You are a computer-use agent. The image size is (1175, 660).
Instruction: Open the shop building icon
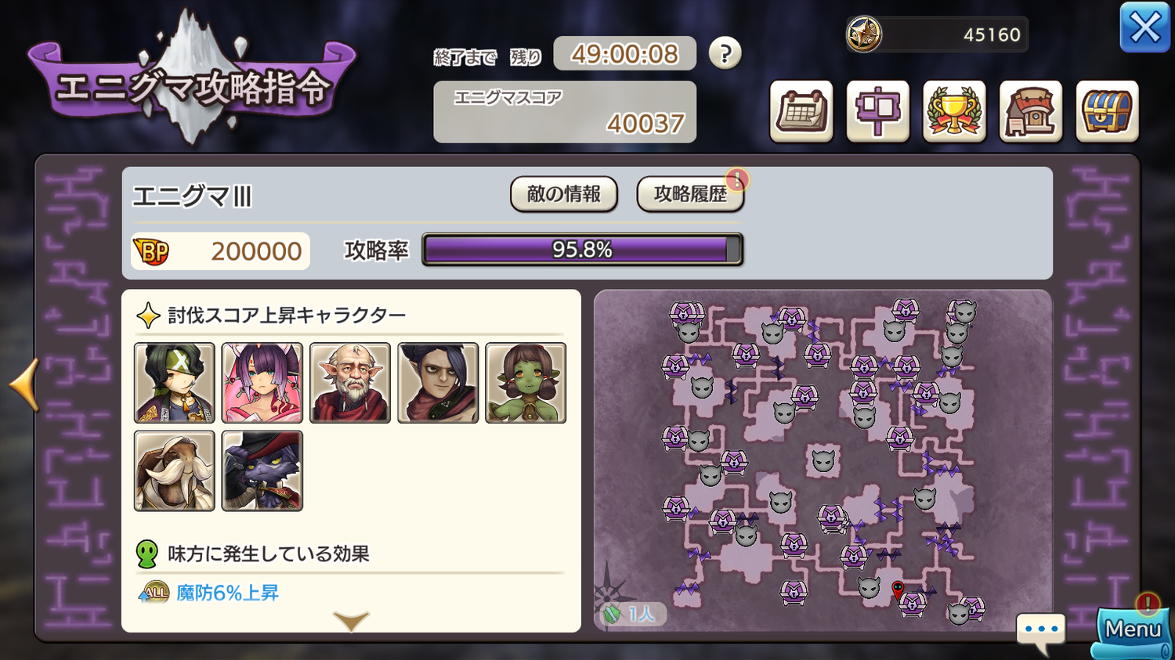(1031, 111)
